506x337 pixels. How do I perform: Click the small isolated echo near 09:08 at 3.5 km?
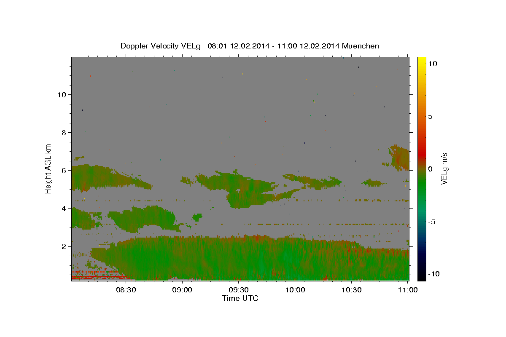tap(197, 217)
